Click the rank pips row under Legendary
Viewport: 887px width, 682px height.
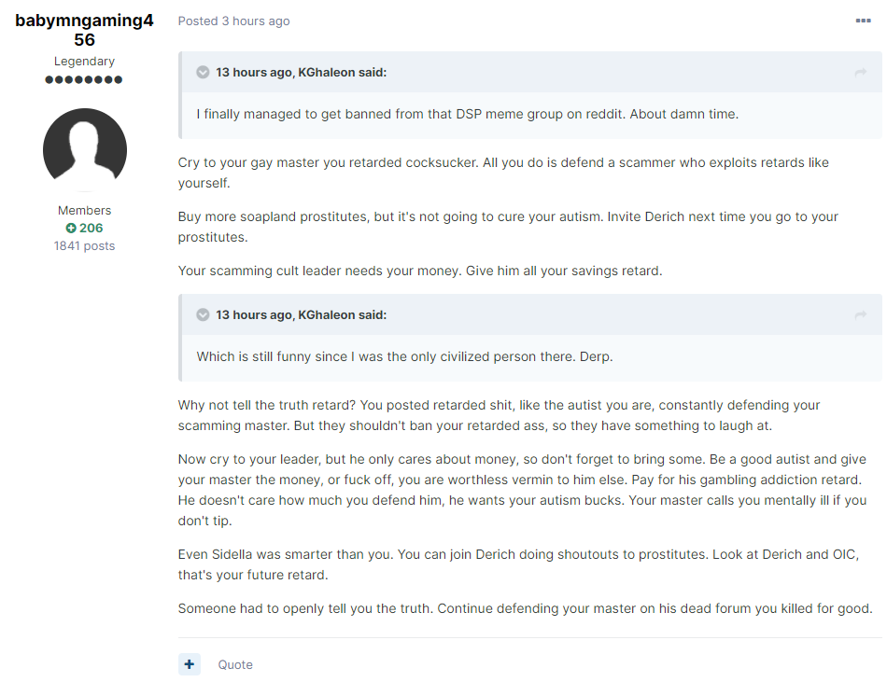click(x=84, y=79)
